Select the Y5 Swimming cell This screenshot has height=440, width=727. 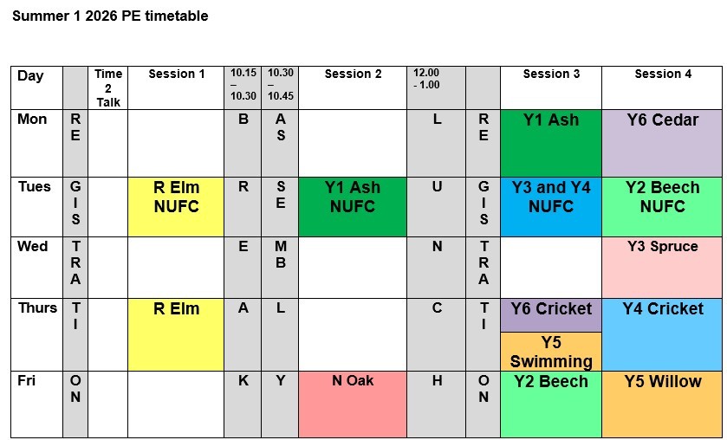pos(551,353)
